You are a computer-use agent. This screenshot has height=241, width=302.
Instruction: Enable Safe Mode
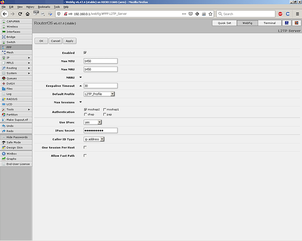click(x=16, y=142)
